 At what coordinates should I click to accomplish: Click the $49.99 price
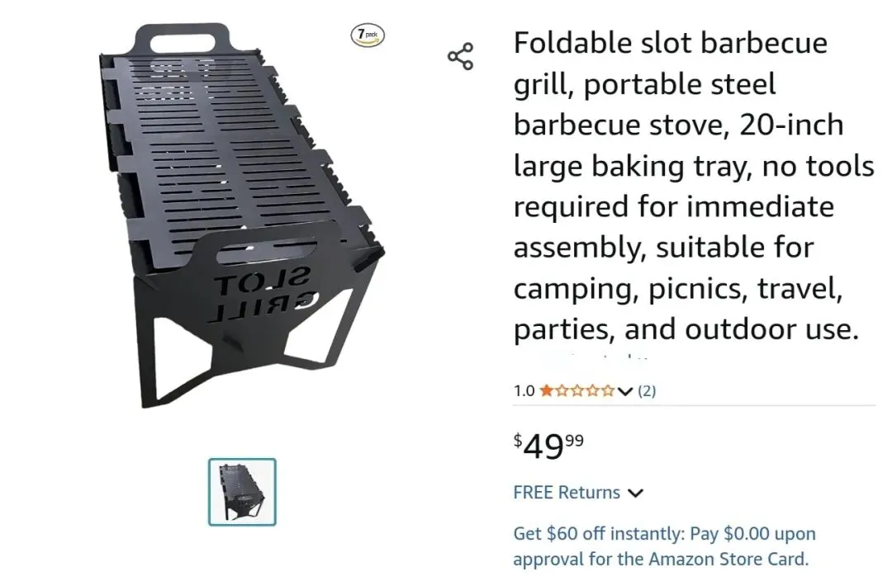[x=548, y=446]
